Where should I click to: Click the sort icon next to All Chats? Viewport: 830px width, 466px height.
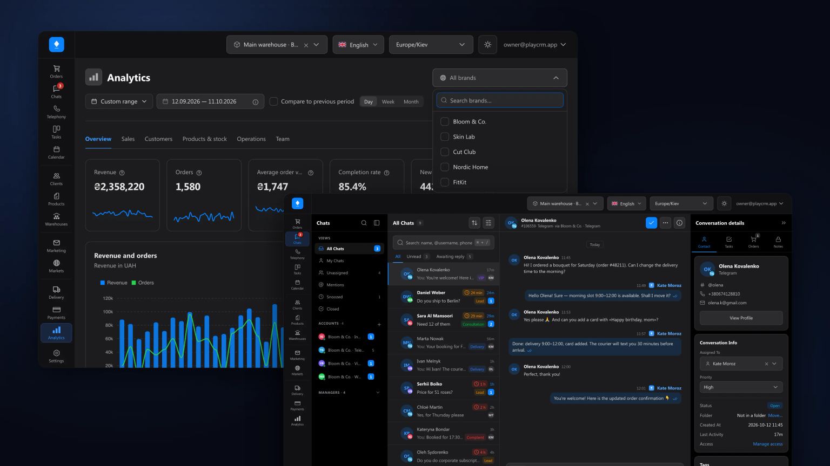[474, 223]
